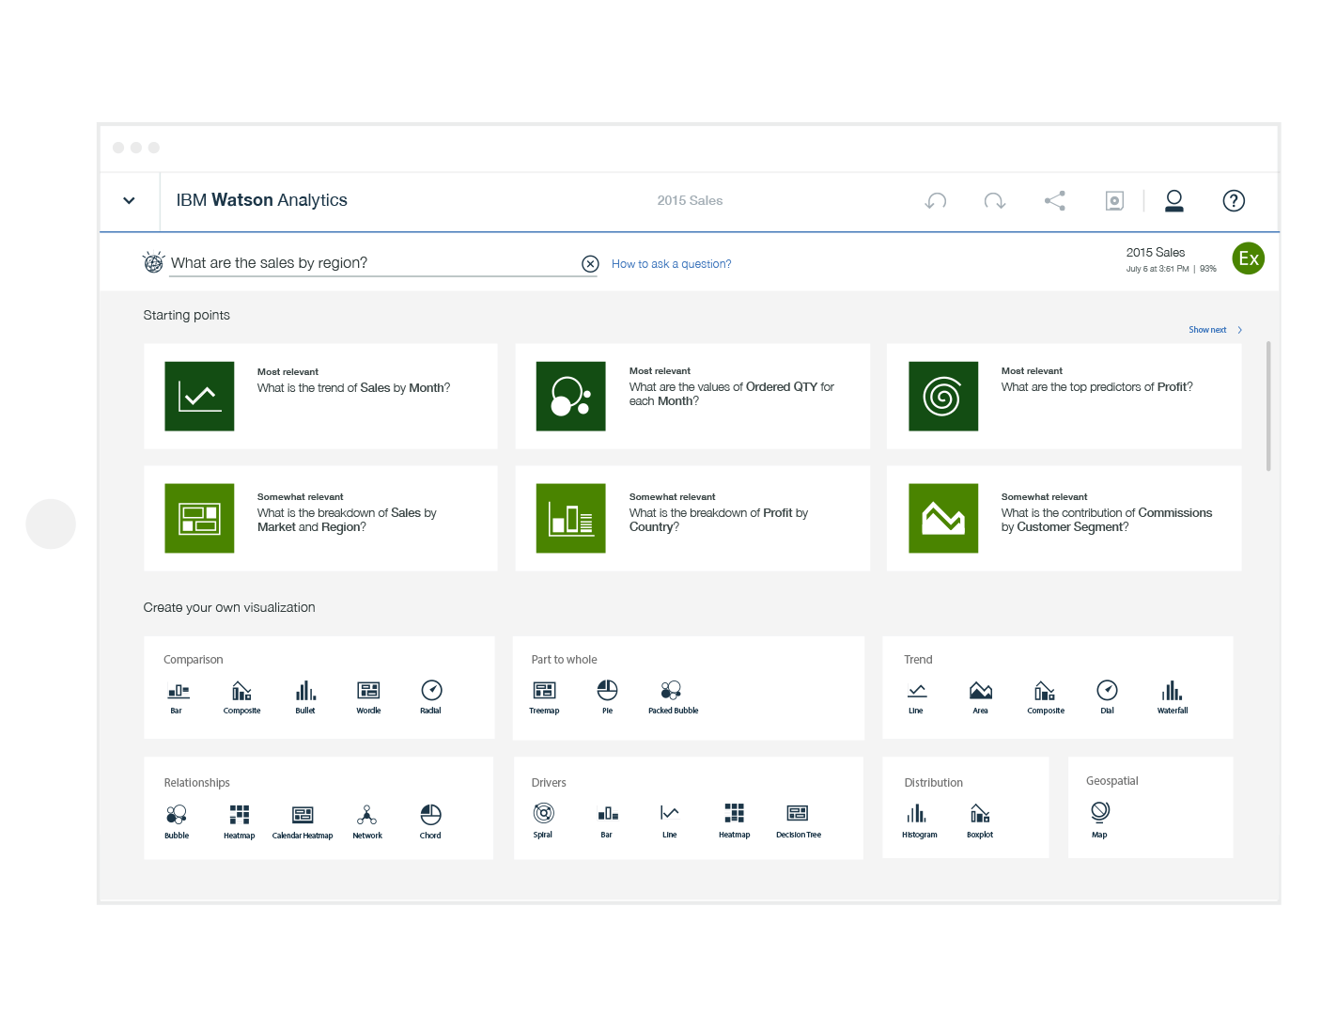Pick the Calendar Heatmap visualization
The height and width of the screenshot is (1032, 1321).
tap(303, 821)
